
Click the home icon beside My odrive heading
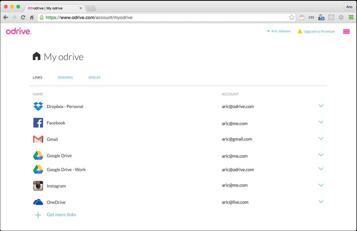(x=37, y=56)
